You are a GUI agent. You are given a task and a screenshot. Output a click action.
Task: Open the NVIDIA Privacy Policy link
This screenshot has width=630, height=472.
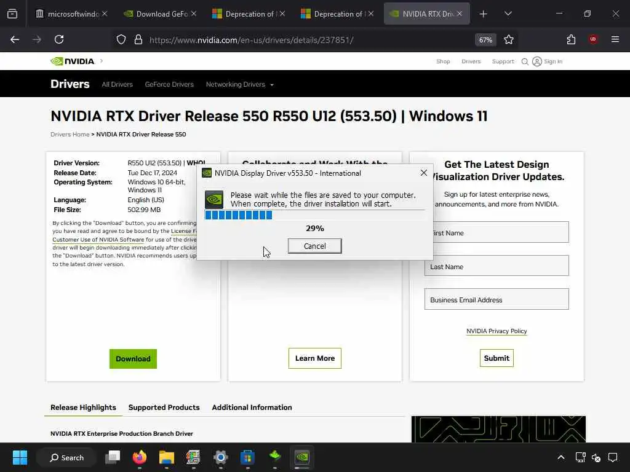pyautogui.click(x=496, y=331)
